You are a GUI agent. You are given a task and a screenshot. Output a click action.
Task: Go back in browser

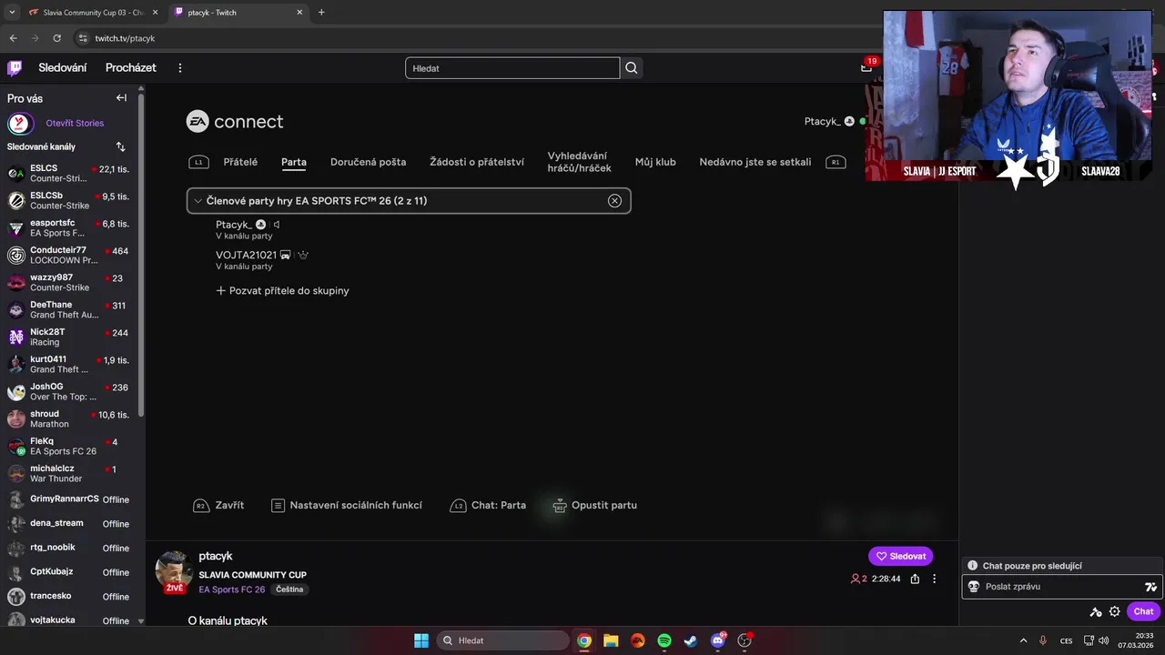14,38
